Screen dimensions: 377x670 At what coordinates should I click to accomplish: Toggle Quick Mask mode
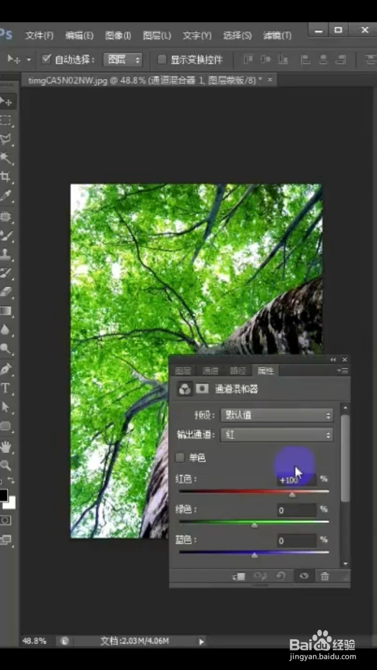click(x=5, y=520)
